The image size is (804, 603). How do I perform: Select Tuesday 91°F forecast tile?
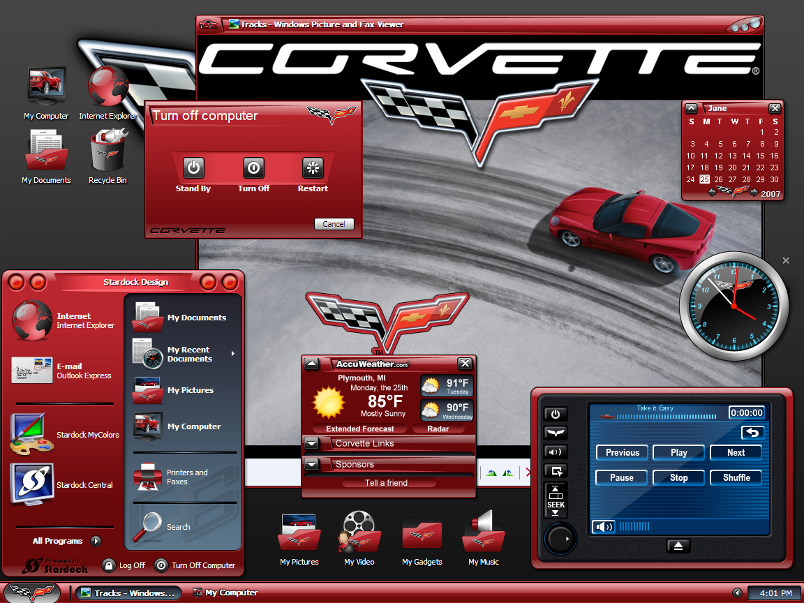[447, 385]
